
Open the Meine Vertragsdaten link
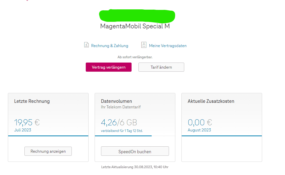[168, 46]
